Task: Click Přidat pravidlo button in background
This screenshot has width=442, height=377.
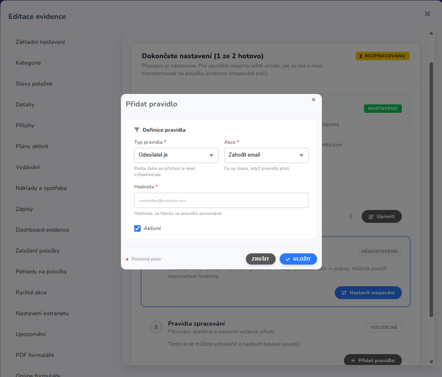Action: click(373, 360)
